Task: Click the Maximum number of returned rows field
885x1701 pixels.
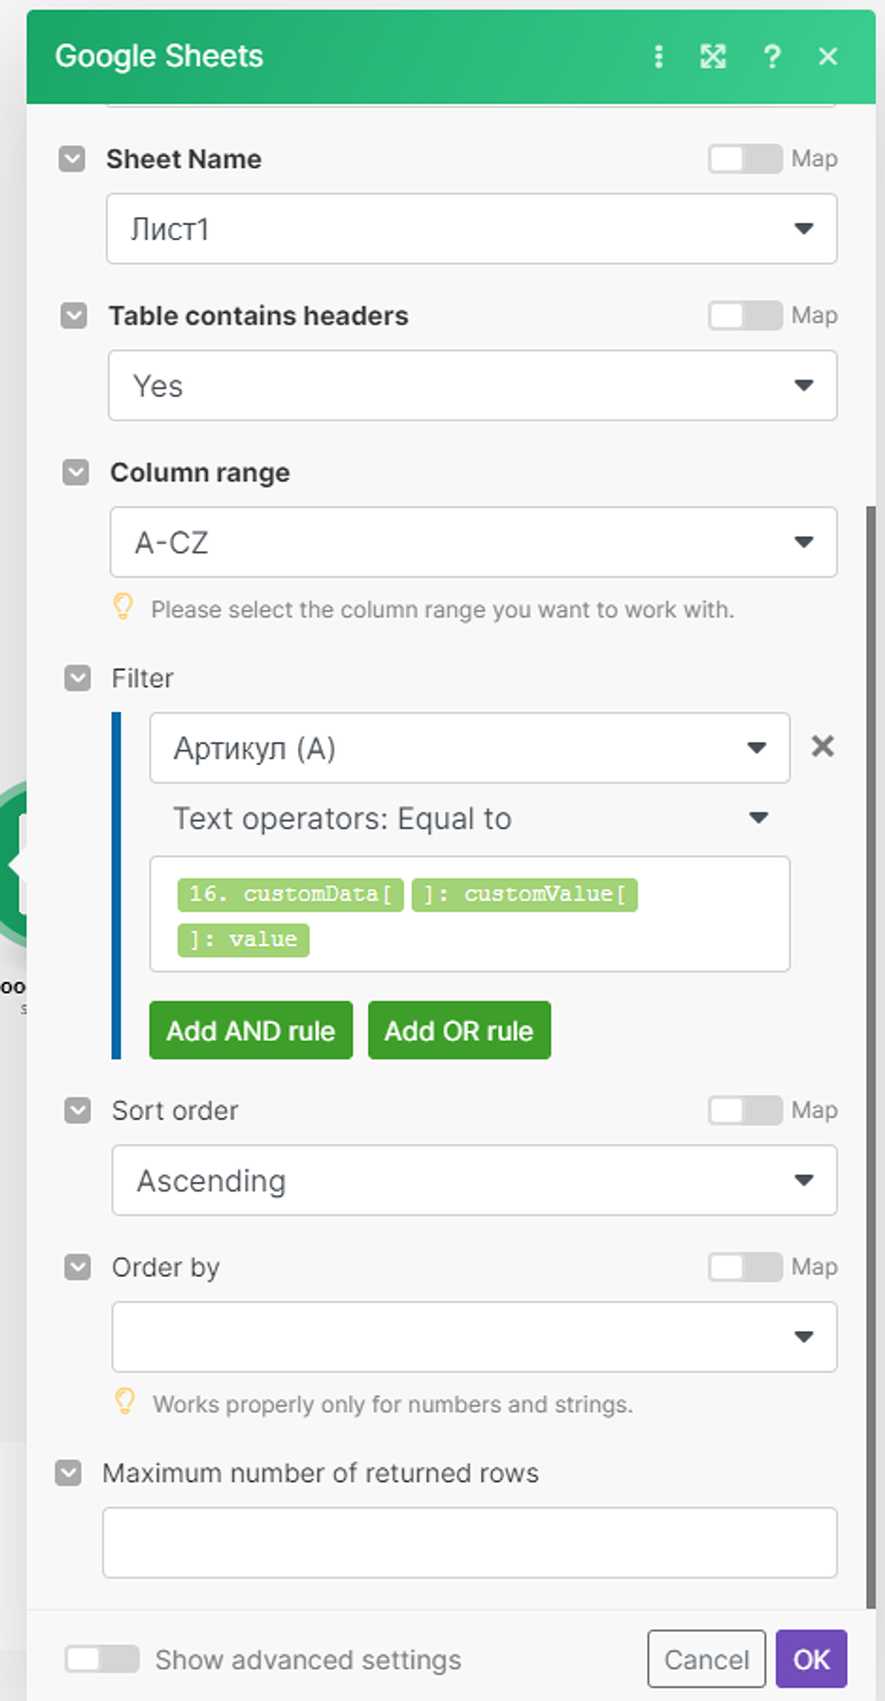Action: pos(469,1543)
